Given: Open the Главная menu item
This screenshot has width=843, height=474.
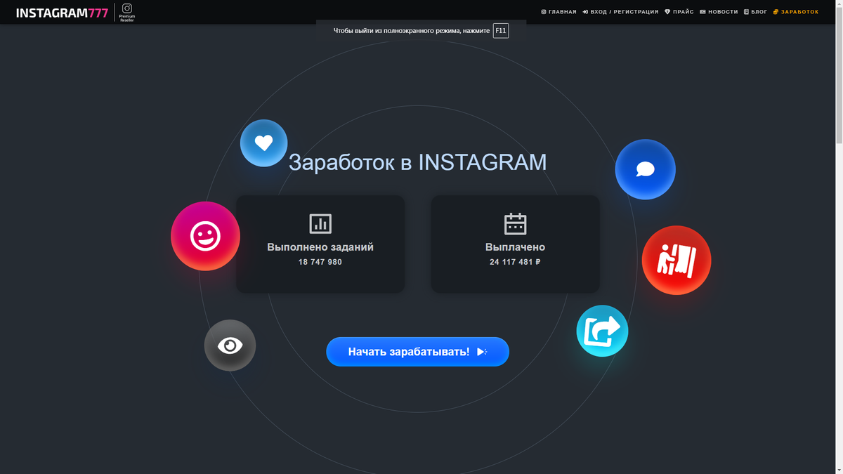Looking at the screenshot, I should 558,12.
